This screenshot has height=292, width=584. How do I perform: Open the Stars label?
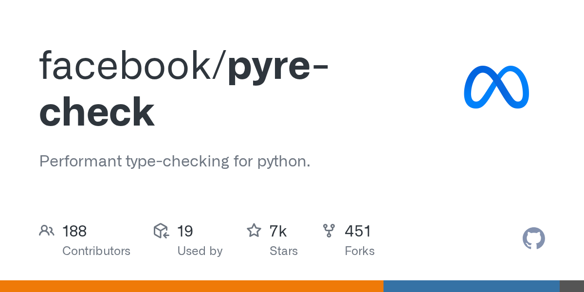coord(284,251)
